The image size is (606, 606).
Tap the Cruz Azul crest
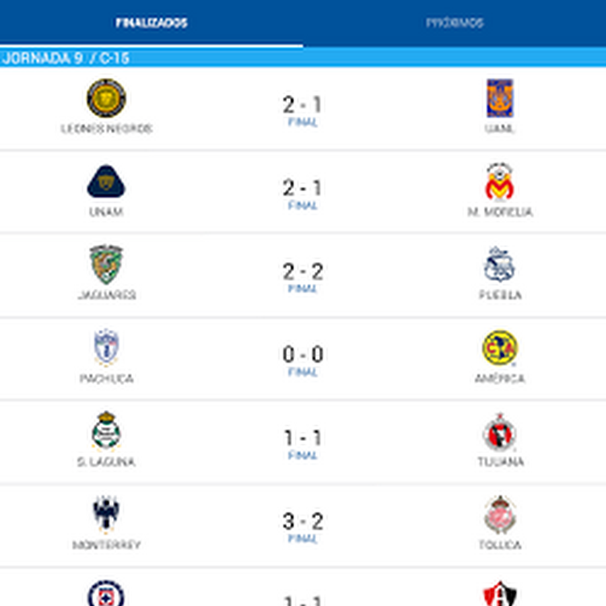tap(106, 594)
